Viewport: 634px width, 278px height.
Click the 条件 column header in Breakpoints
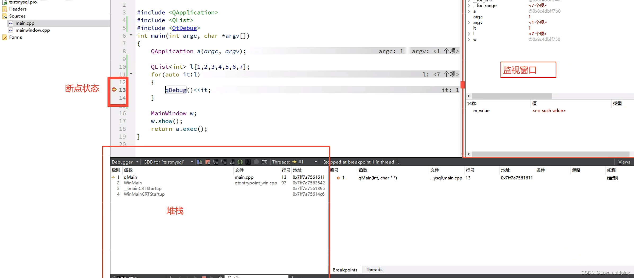click(541, 170)
